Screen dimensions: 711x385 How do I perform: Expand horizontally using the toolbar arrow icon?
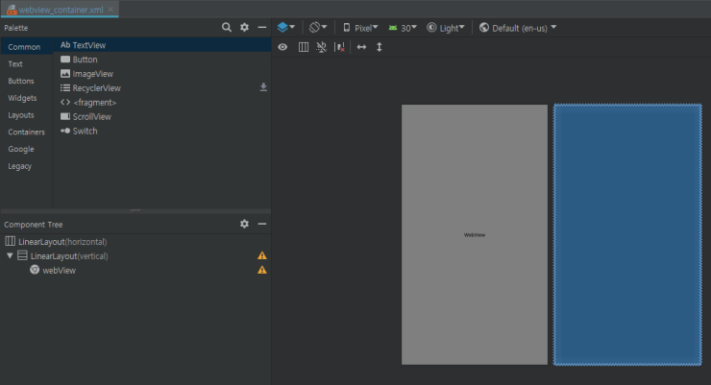pos(361,46)
